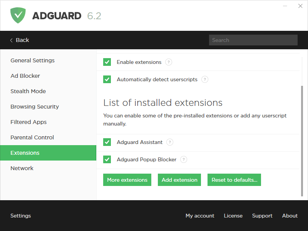
Task: Go back using the Back arrow
Action: click(19, 40)
